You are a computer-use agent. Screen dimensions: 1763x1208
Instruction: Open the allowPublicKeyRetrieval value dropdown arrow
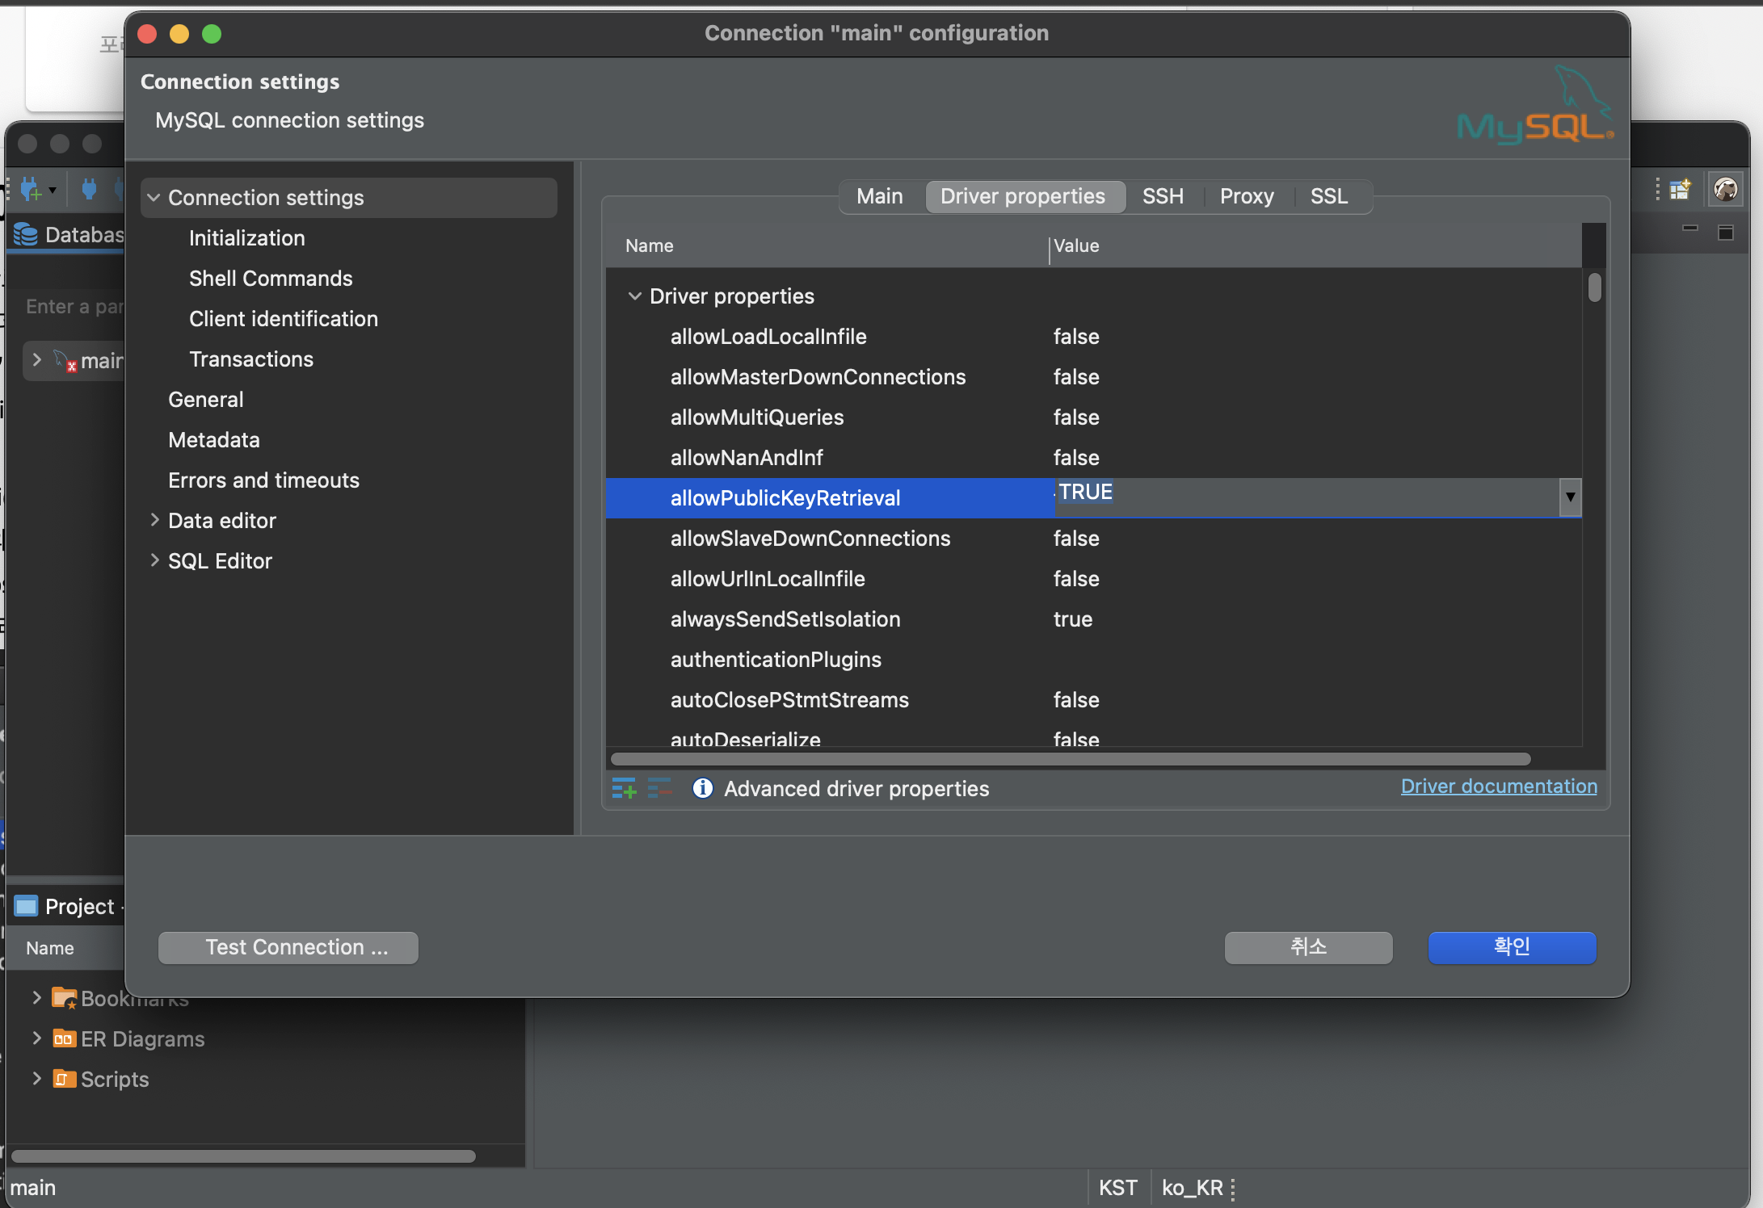pos(1569,497)
